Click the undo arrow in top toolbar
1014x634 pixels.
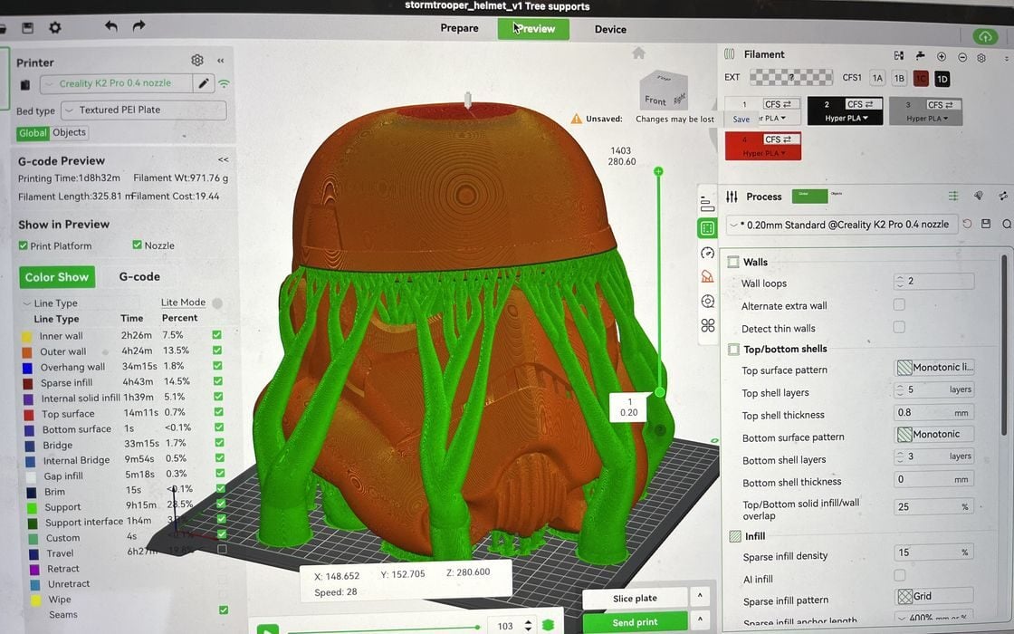[x=110, y=26]
